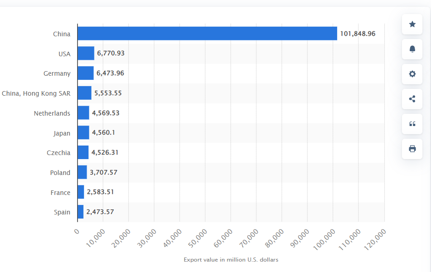431x272 pixels.
Task: Click the star favorite icon button
Action: tap(412, 24)
